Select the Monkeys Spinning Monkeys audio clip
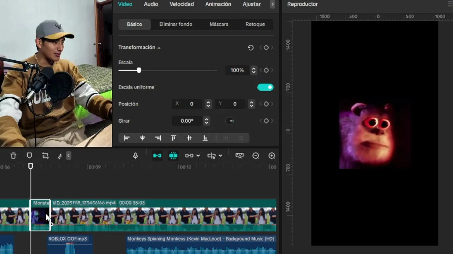 tap(201, 244)
